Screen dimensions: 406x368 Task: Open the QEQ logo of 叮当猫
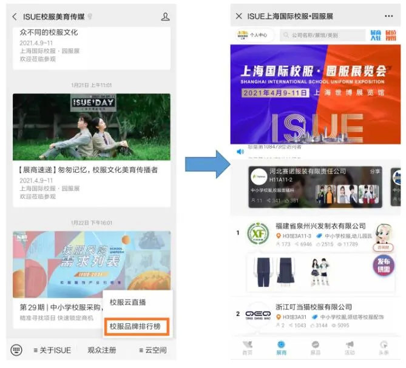click(x=258, y=315)
